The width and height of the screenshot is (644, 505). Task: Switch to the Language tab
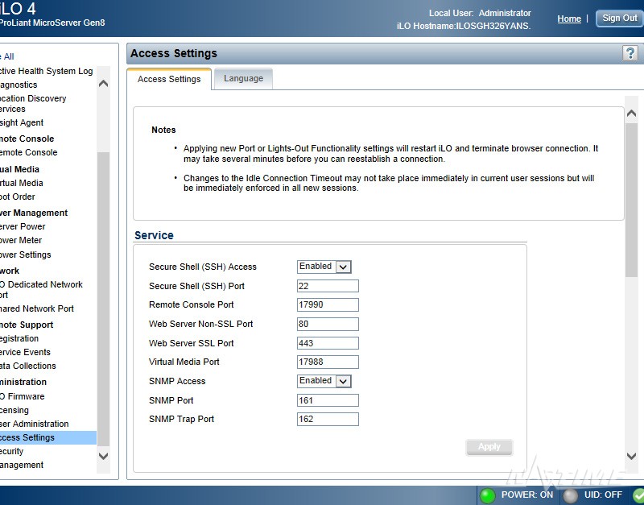[x=244, y=78]
